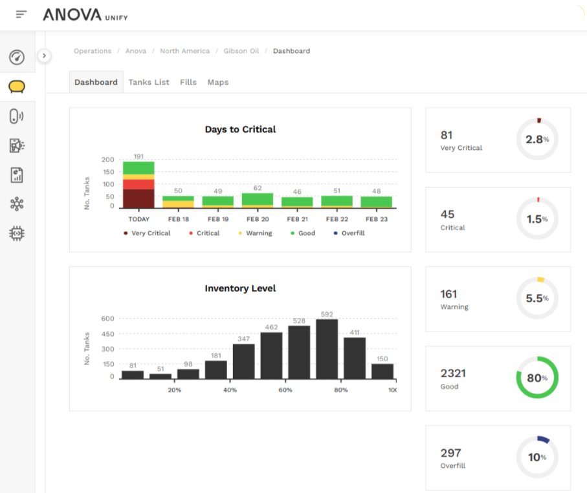Open the 161 Warning card
This screenshot has width=587, height=493.
pyautogui.click(x=498, y=299)
